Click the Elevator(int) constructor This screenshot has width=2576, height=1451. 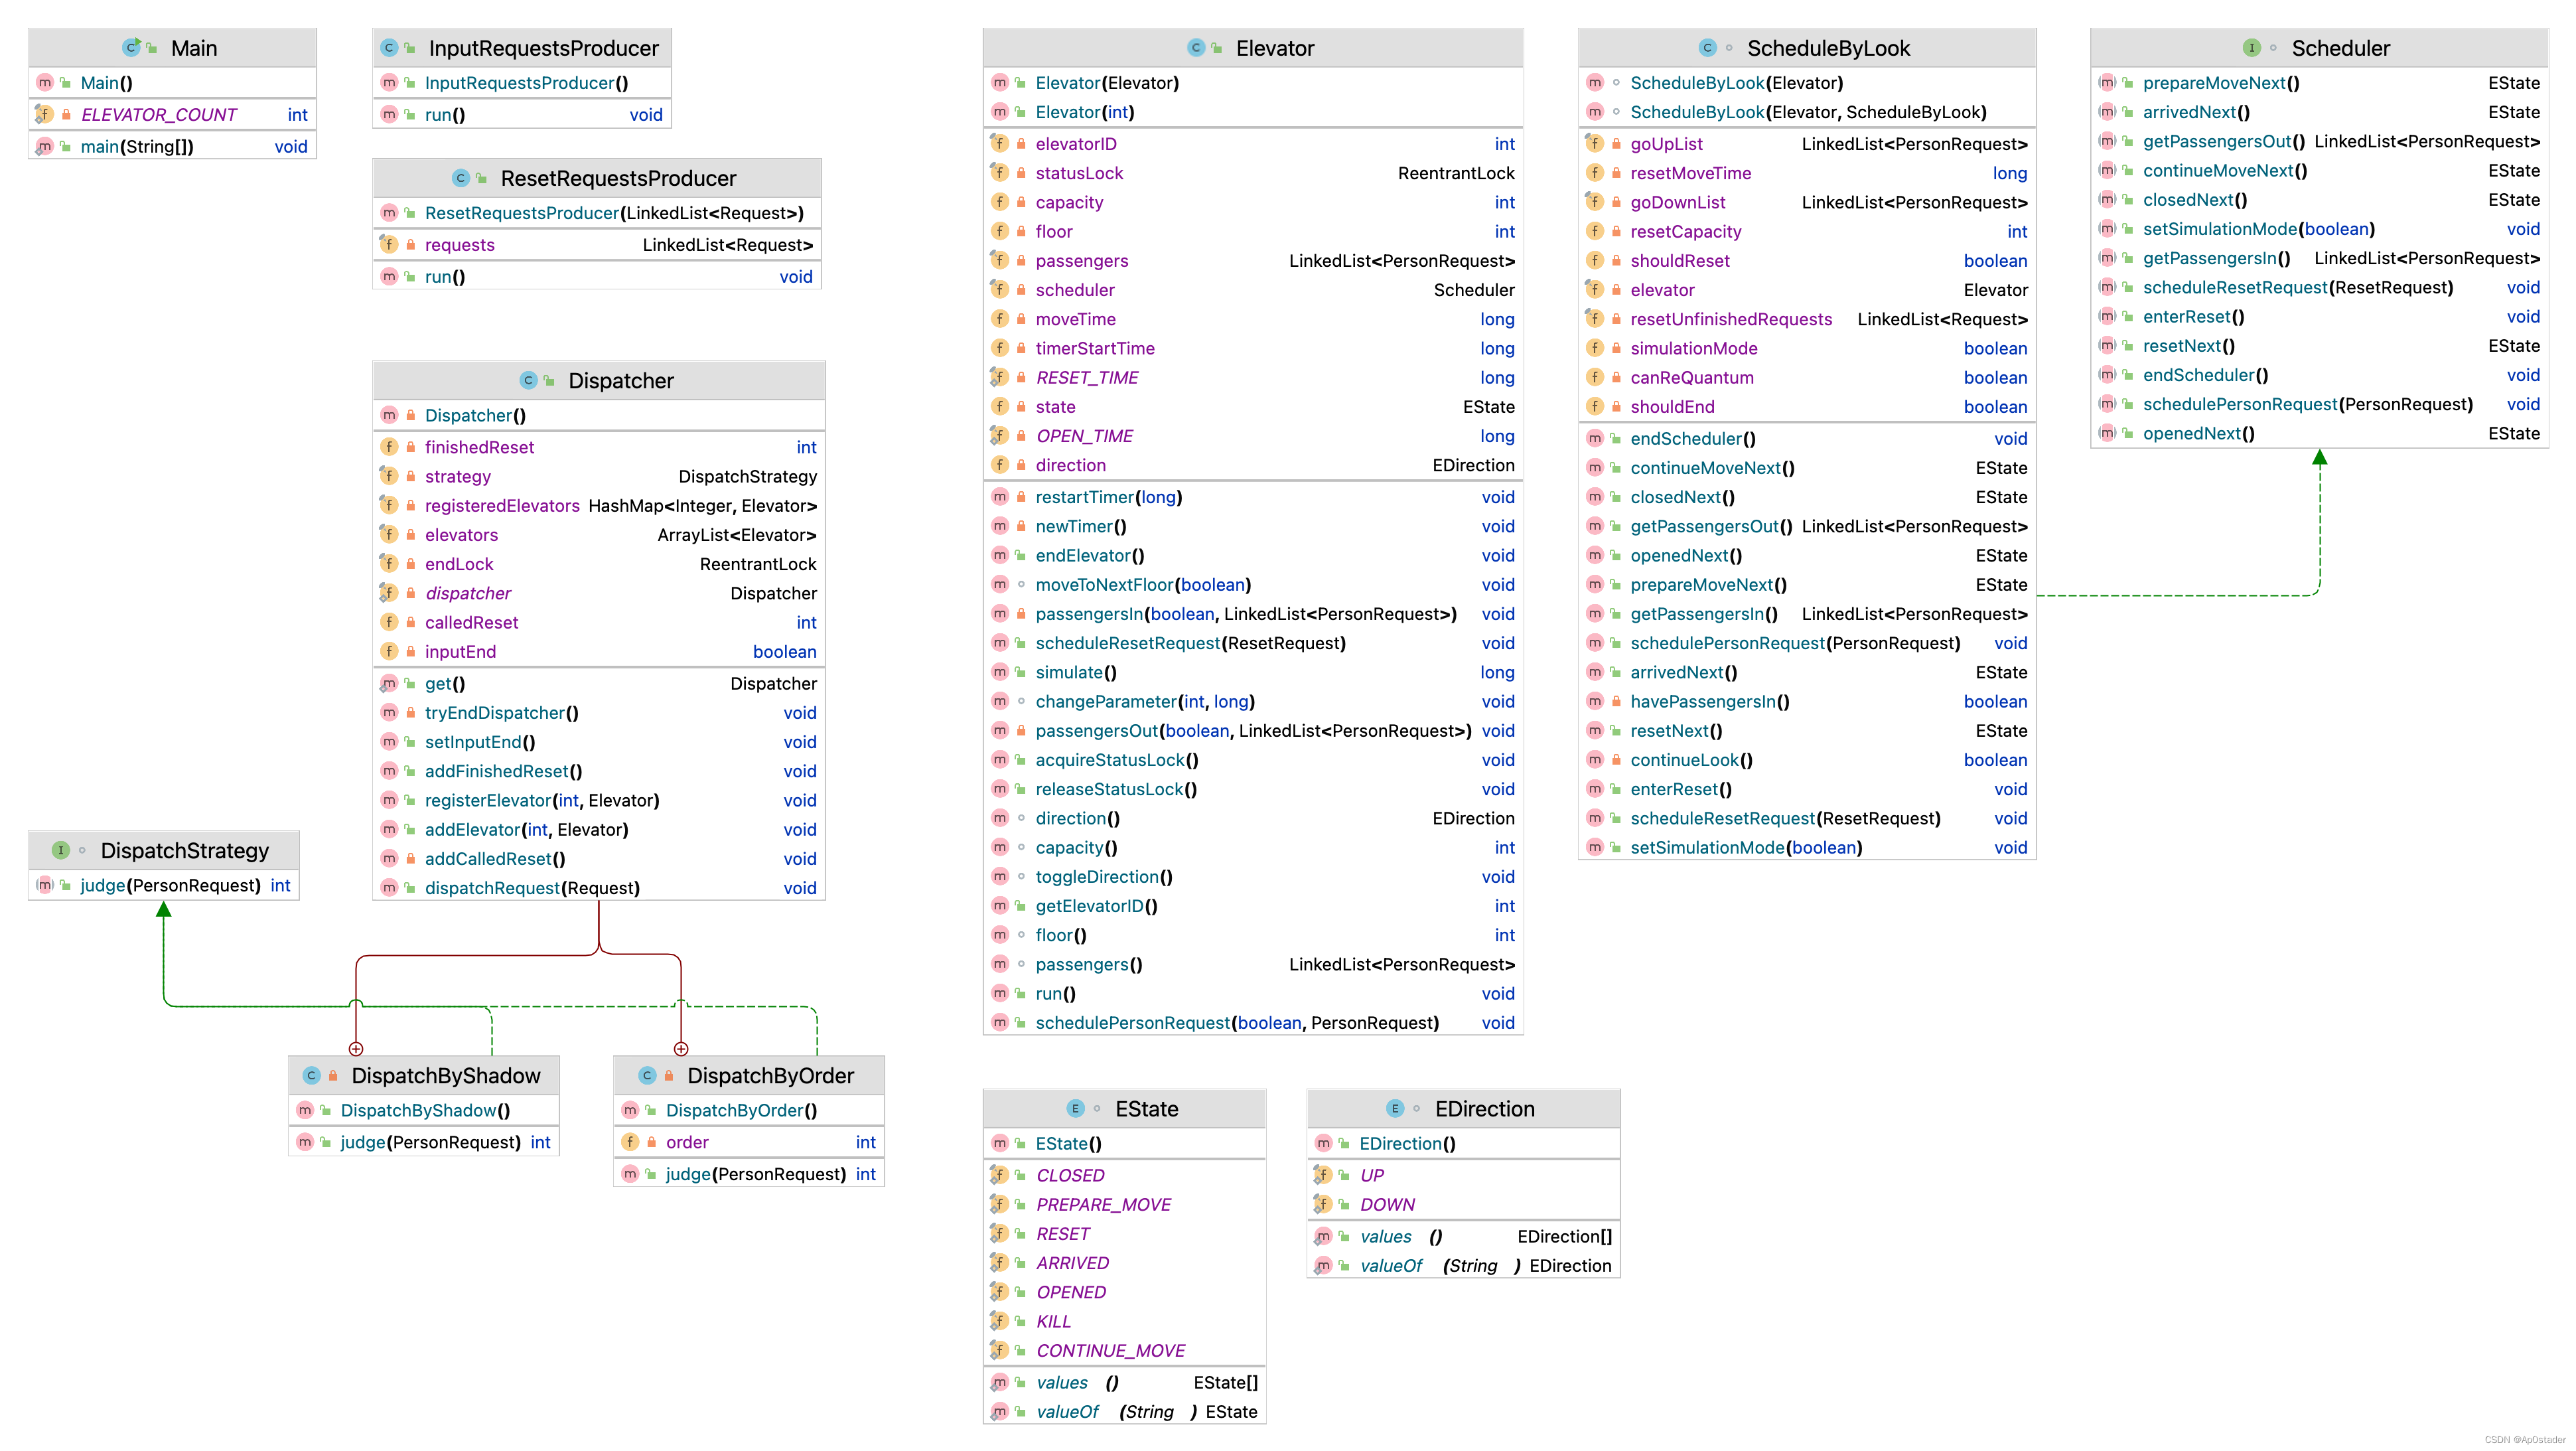pos(1253,112)
